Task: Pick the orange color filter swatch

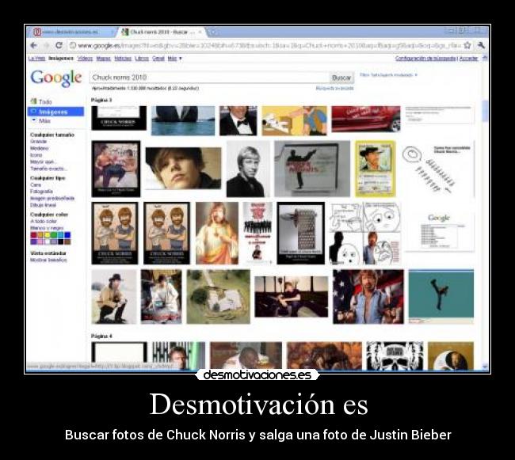Action: 40,235
